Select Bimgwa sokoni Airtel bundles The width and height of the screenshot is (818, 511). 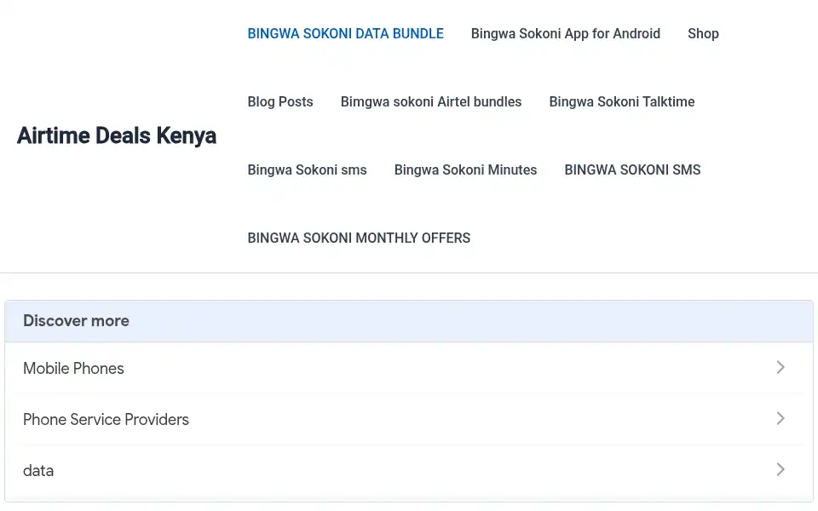431,101
